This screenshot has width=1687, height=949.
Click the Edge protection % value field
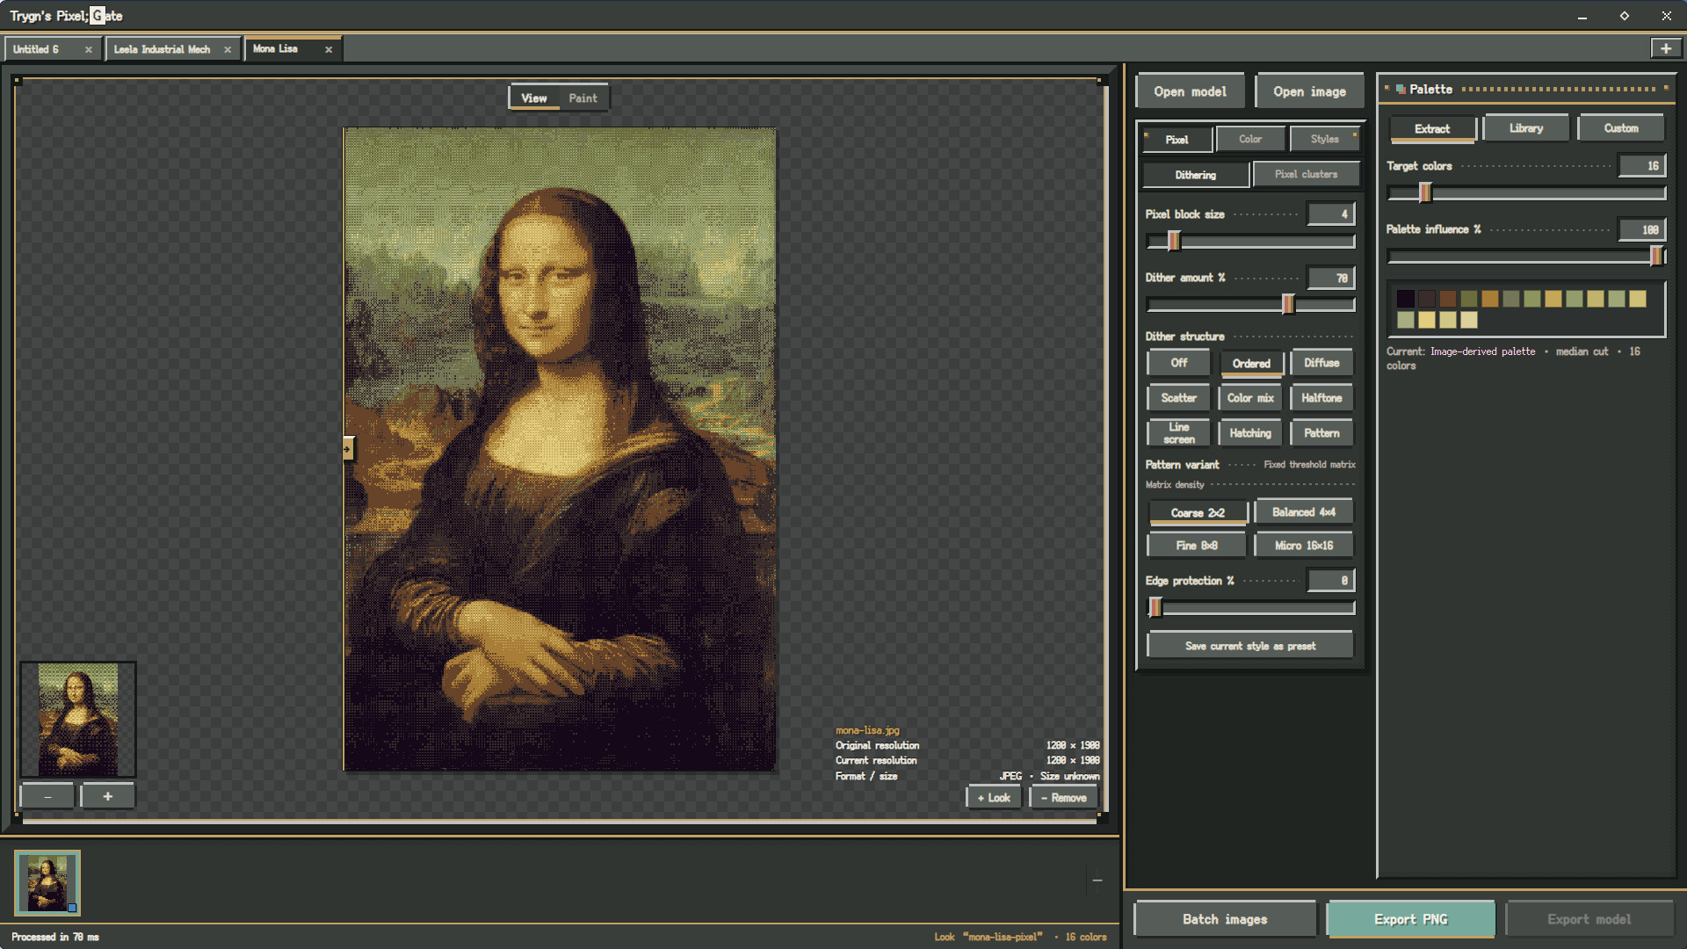click(x=1331, y=581)
